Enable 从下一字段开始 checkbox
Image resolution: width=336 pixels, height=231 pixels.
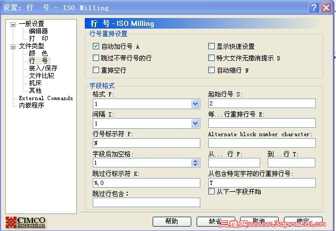tap(211, 191)
